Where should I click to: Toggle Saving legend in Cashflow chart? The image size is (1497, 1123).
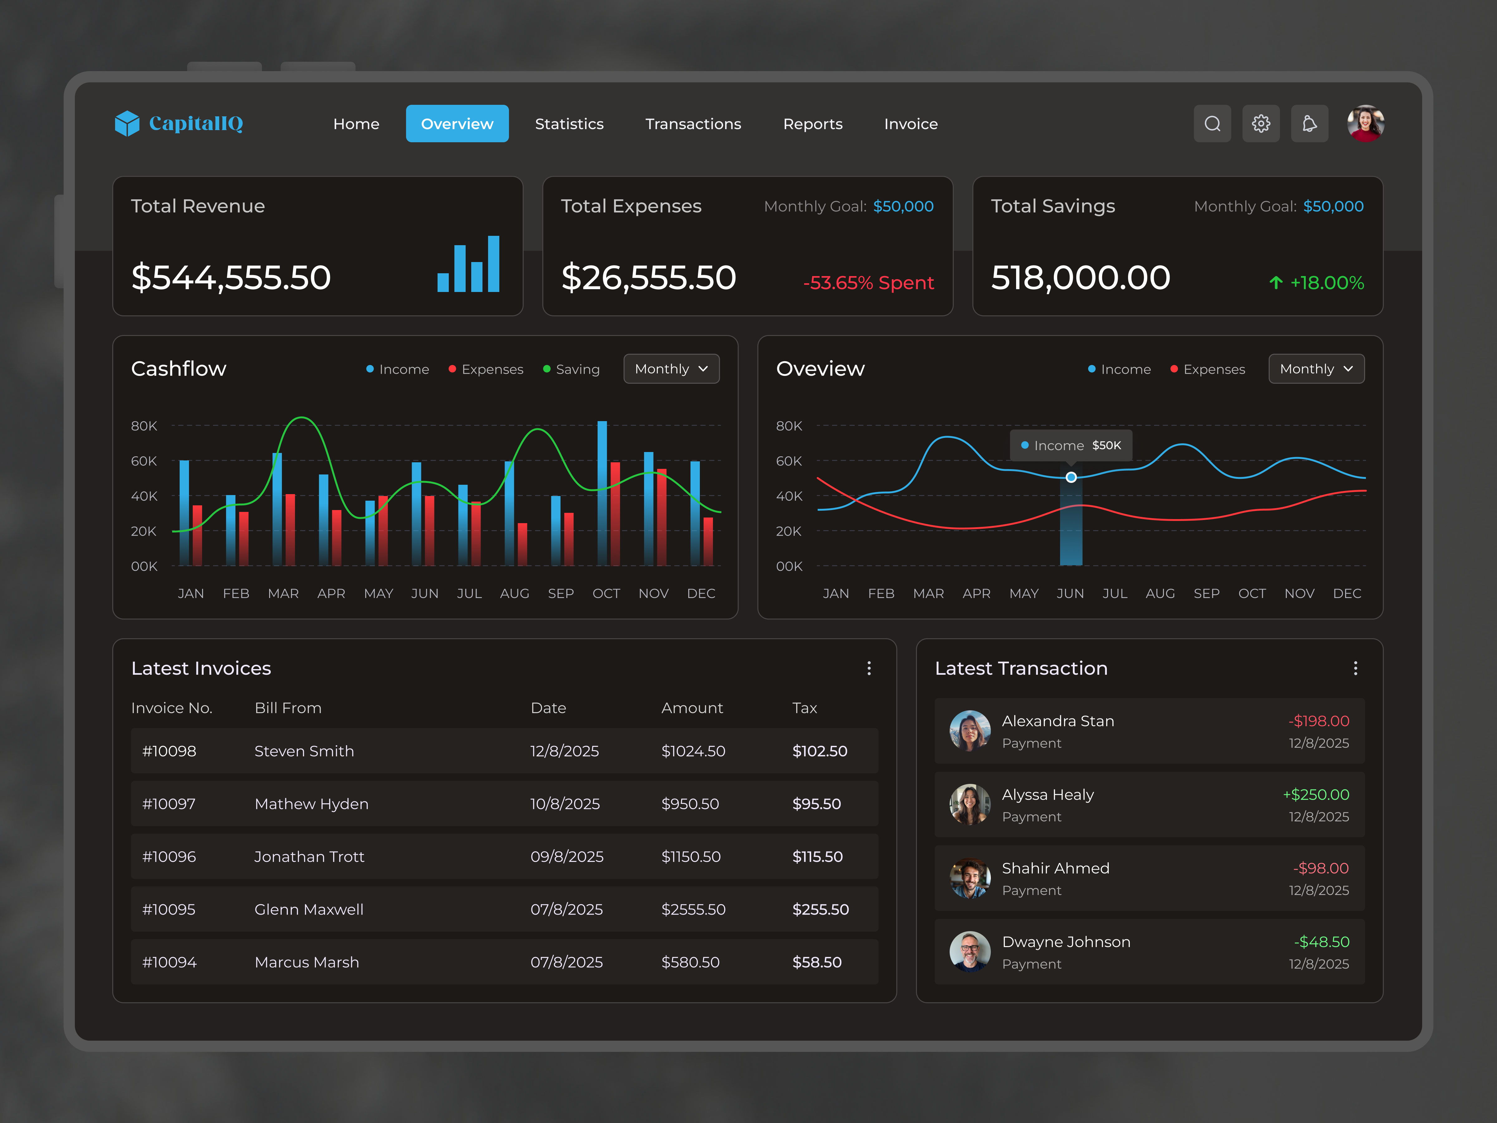click(x=571, y=369)
